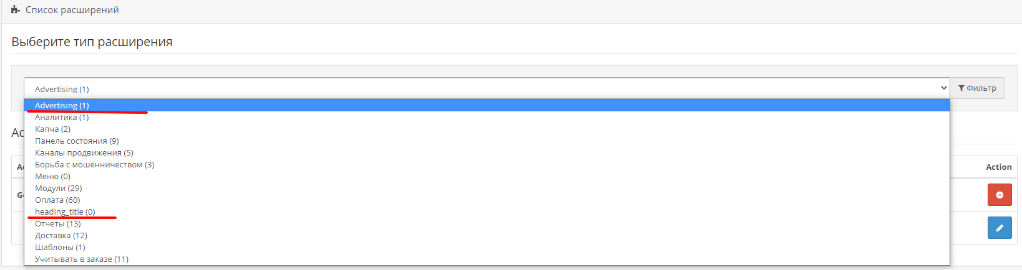The height and width of the screenshot is (270, 1022).
Task: Select the Панель состояния (9) option
Action: pyautogui.click(x=487, y=141)
